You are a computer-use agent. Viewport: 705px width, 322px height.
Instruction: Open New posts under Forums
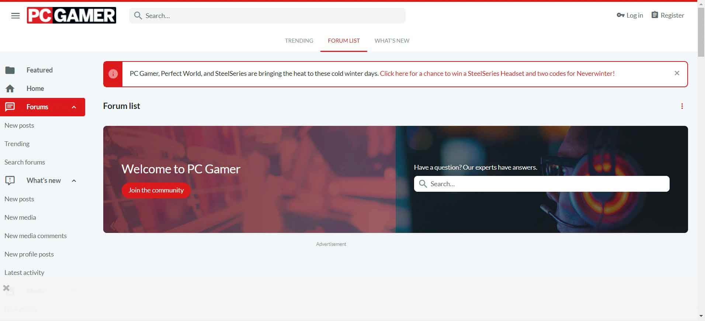[19, 125]
